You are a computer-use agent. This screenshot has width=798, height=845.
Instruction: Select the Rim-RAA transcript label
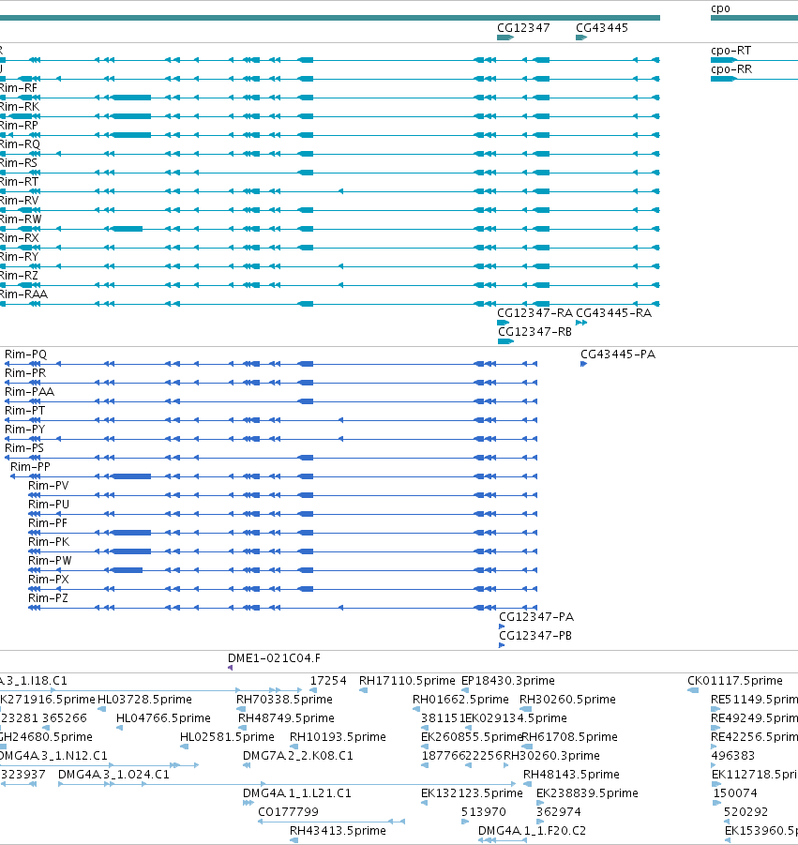[23, 294]
